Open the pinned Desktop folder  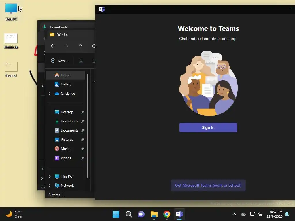click(65, 112)
